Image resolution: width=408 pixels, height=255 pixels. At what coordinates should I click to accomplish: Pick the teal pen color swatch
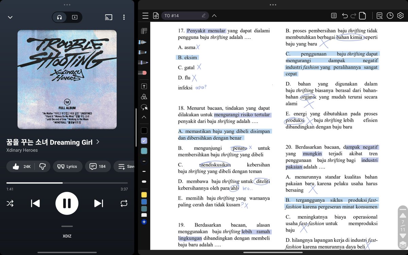coord(144,151)
